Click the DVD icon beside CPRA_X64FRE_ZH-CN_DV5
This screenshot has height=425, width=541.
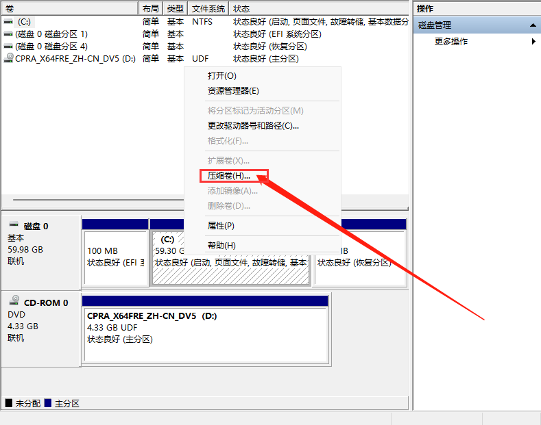[x=8, y=58]
